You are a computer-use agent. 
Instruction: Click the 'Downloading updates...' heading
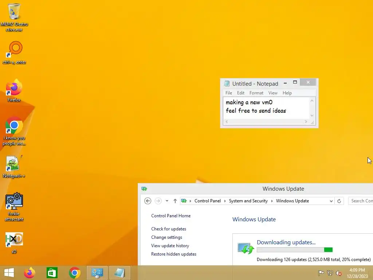(x=286, y=242)
